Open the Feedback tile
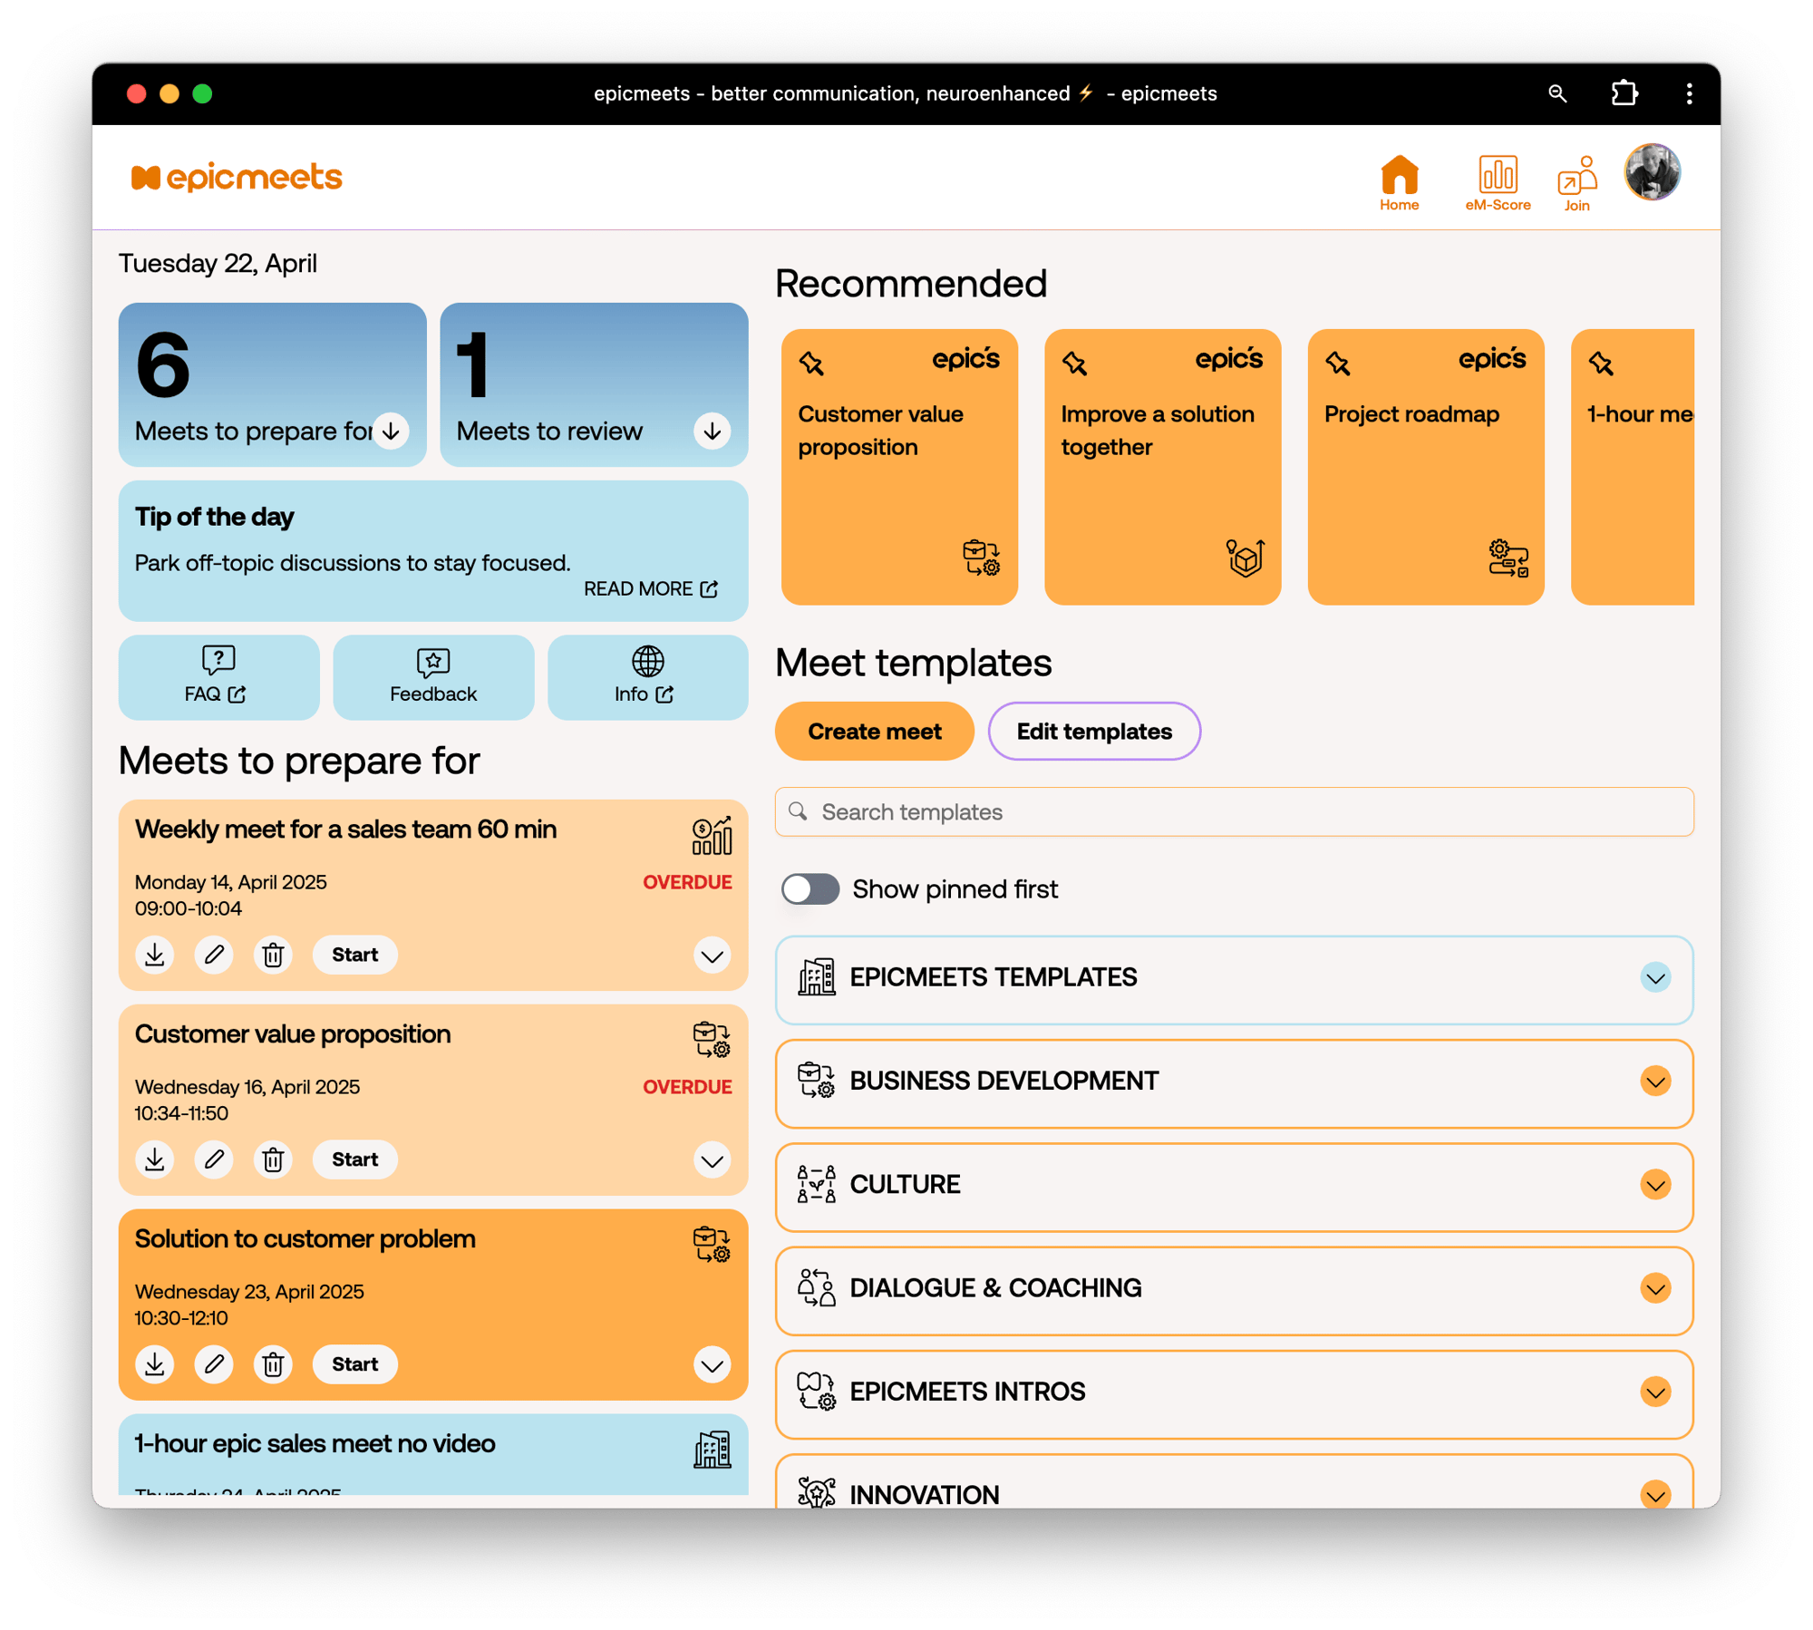Image resolution: width=1813 pixels, height=1630 pixels. (x=433, y=677)
